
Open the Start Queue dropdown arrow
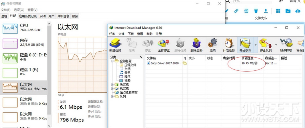255,45
